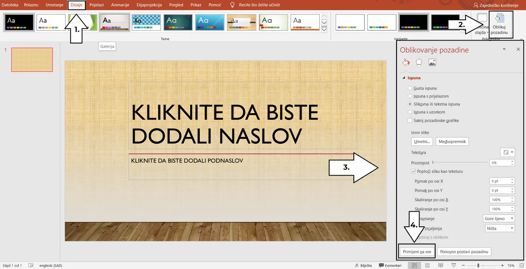The image size is (526, 269).
Task: Click the Umetni button
Action: (x=422, y=141)
